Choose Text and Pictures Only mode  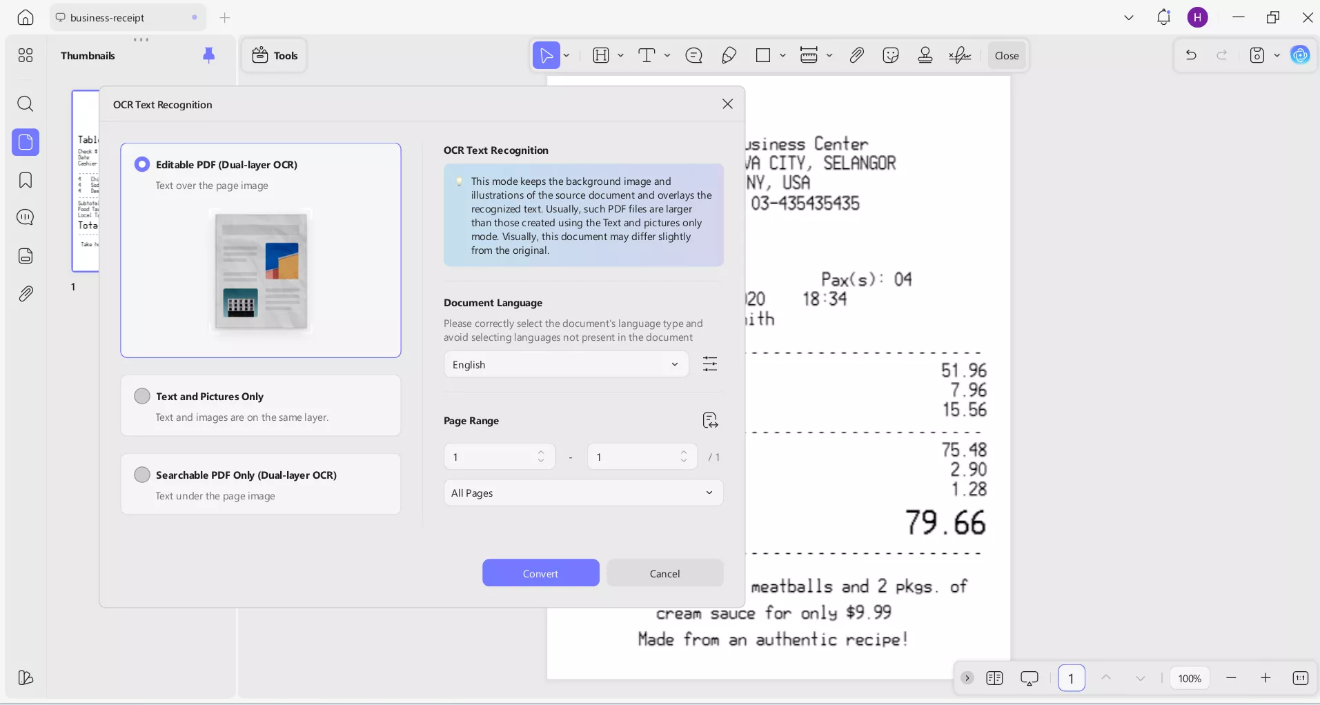[x=142, y=396]
